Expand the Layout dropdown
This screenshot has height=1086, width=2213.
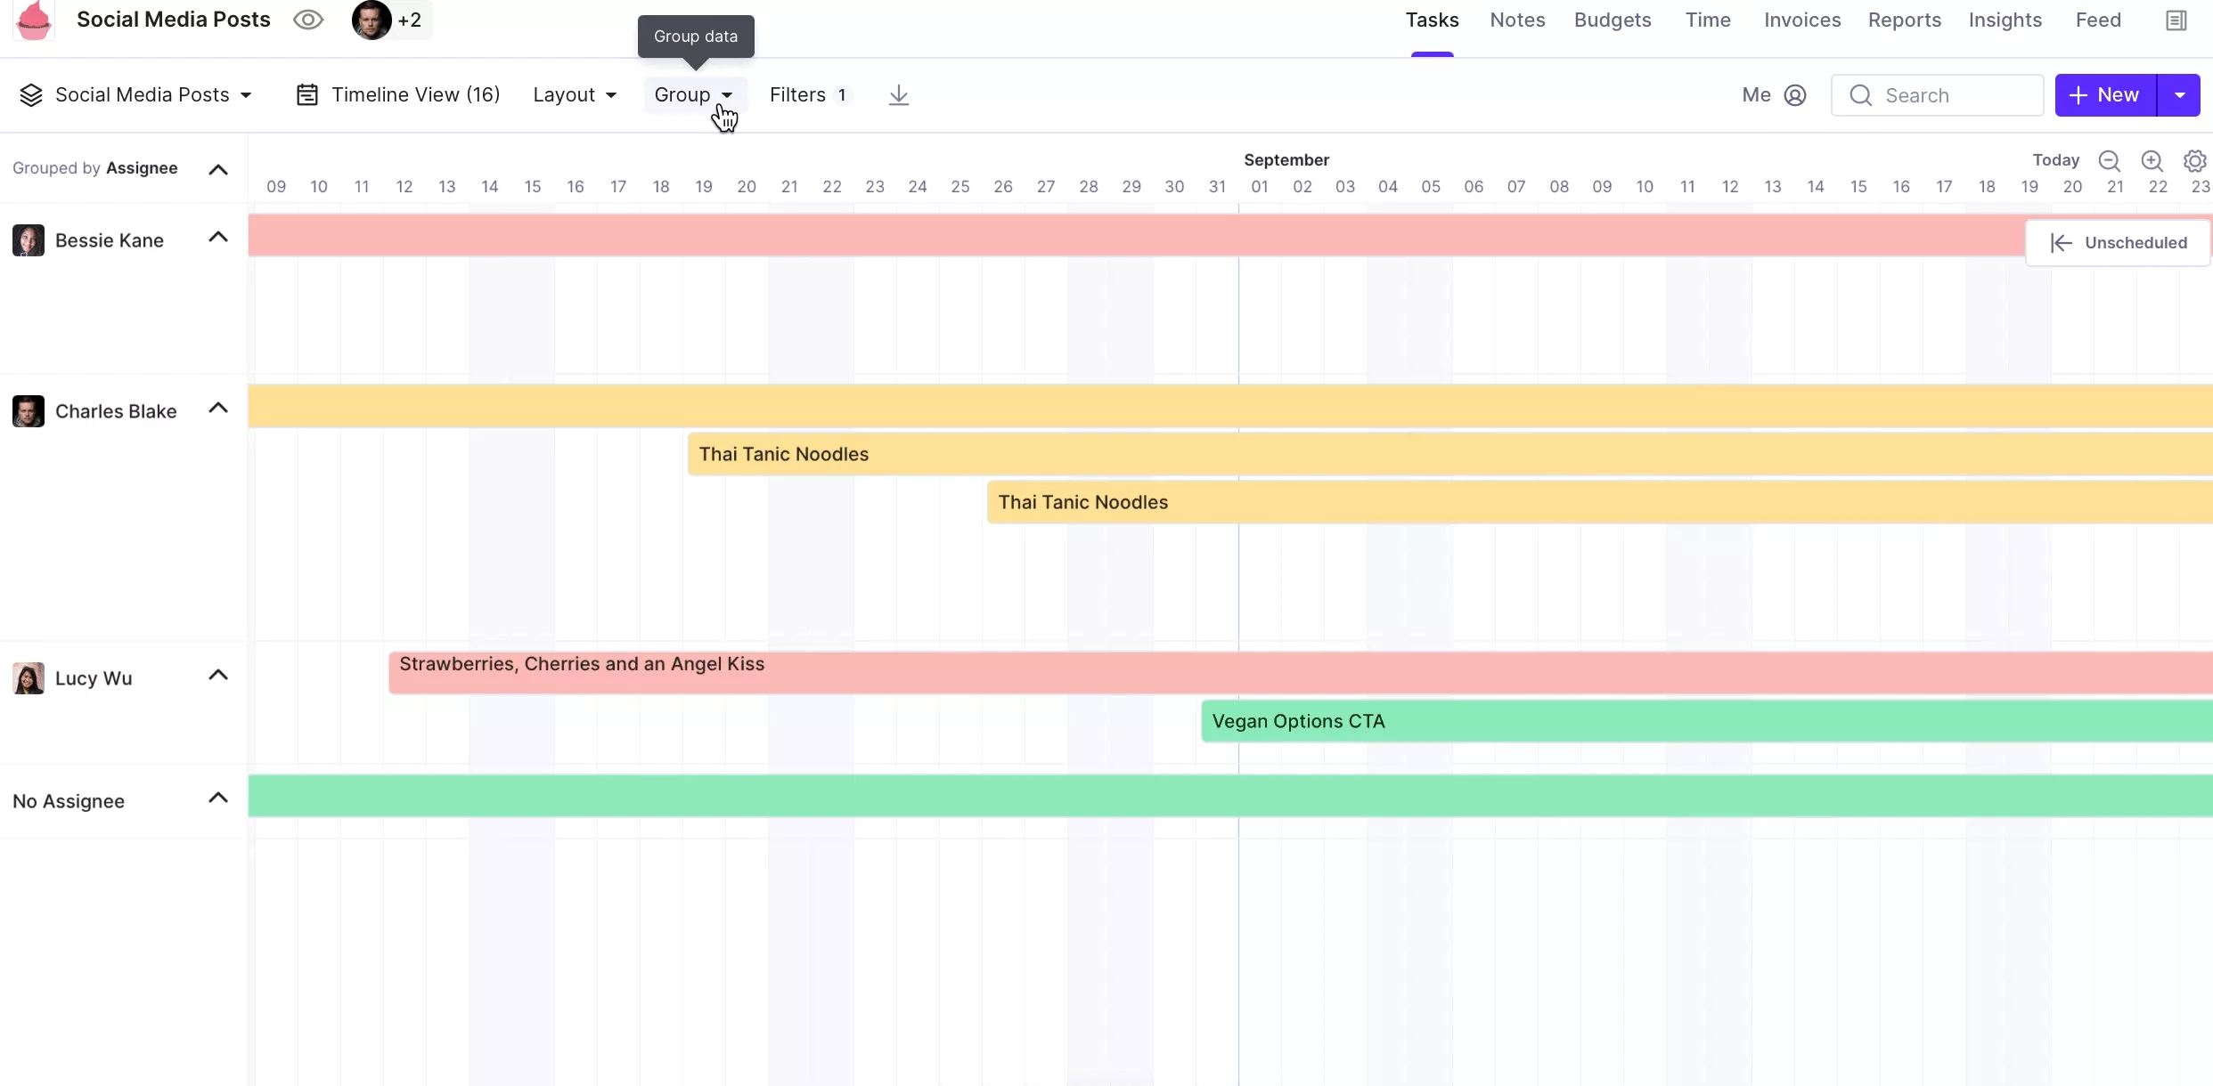(575, 95)
